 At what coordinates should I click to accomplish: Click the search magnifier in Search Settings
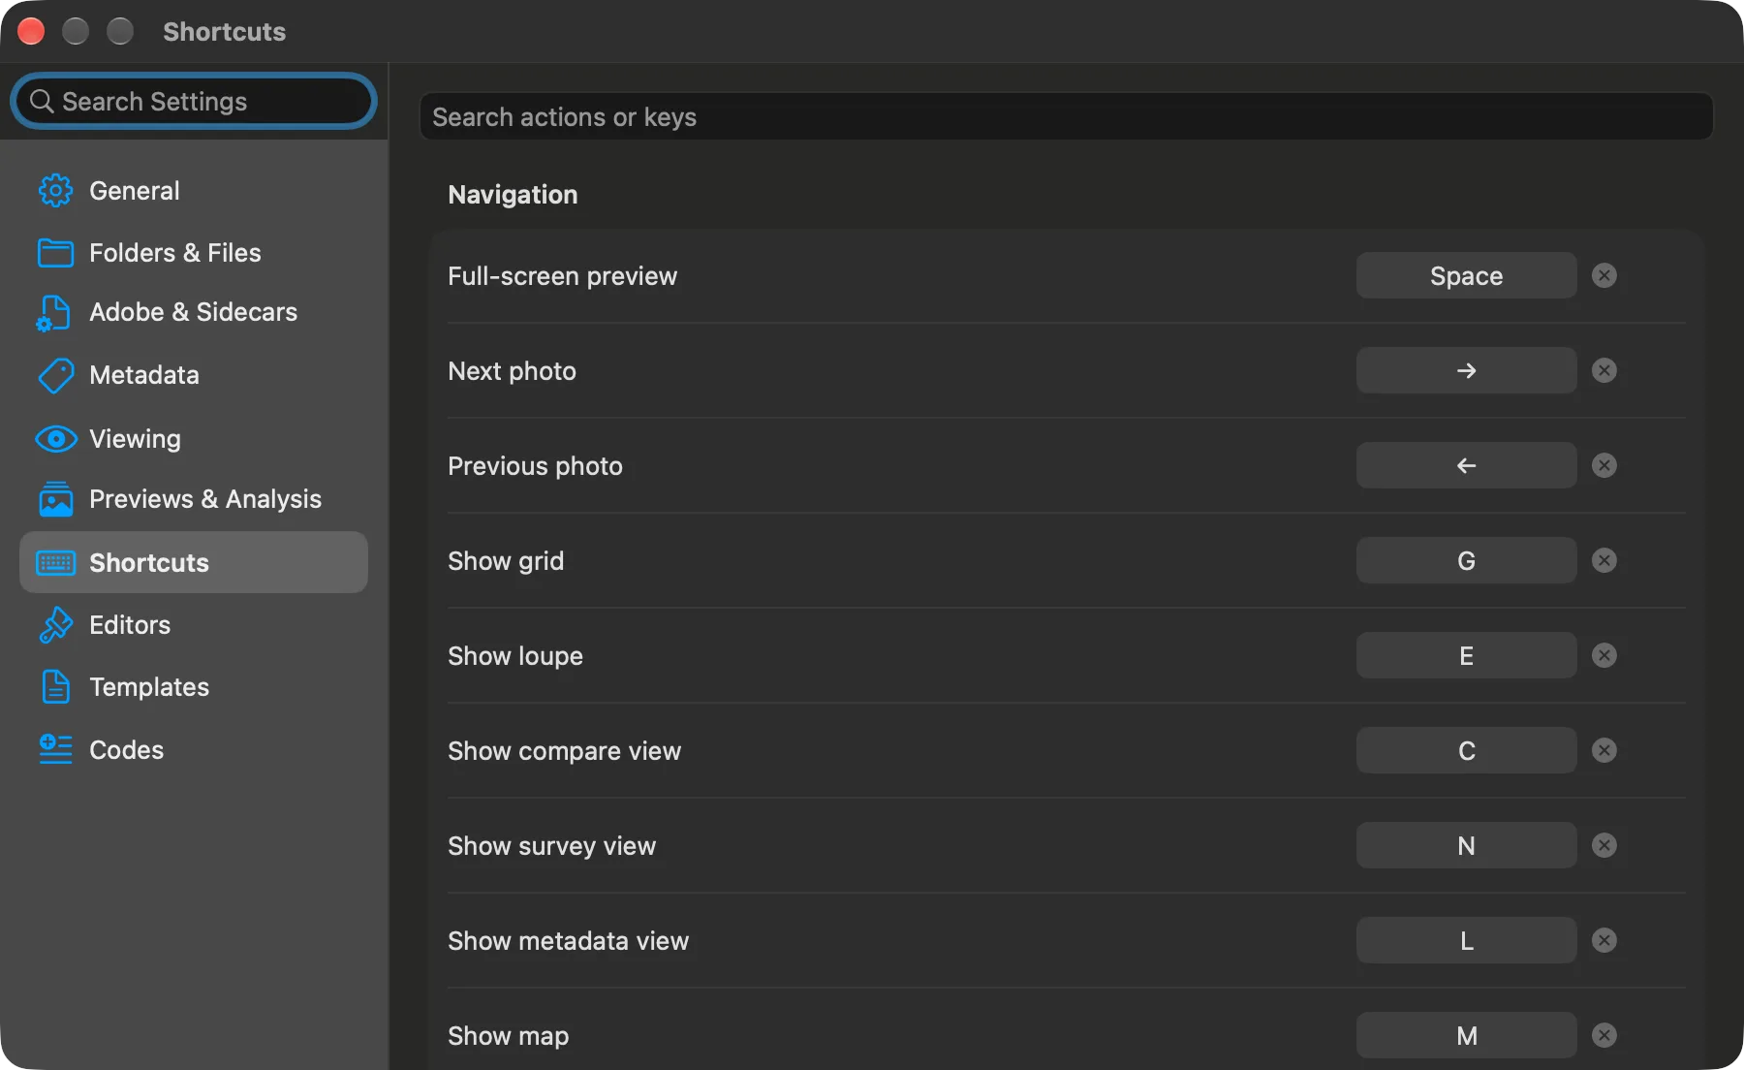41,101
